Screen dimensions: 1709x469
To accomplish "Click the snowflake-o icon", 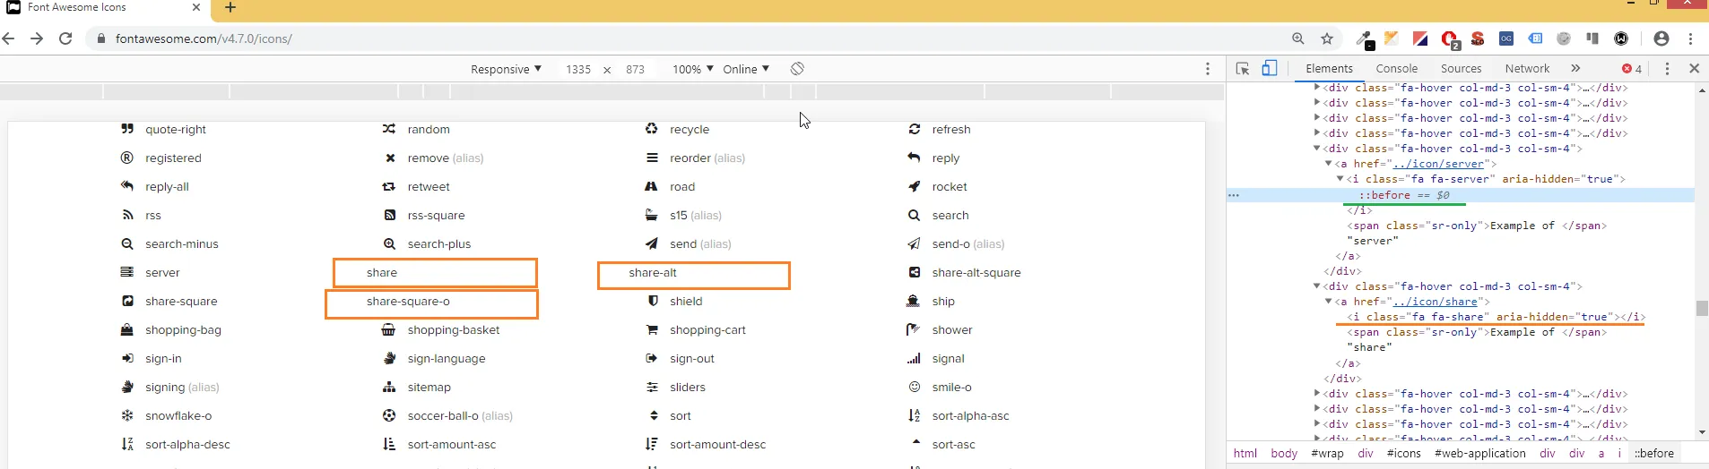I will (x=127, y=415).
